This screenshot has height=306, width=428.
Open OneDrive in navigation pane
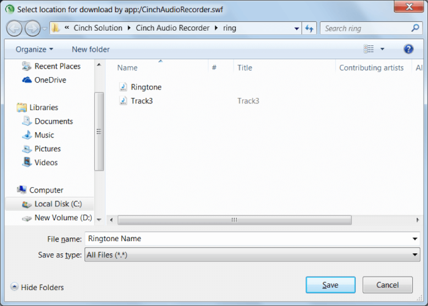(50, 80)
